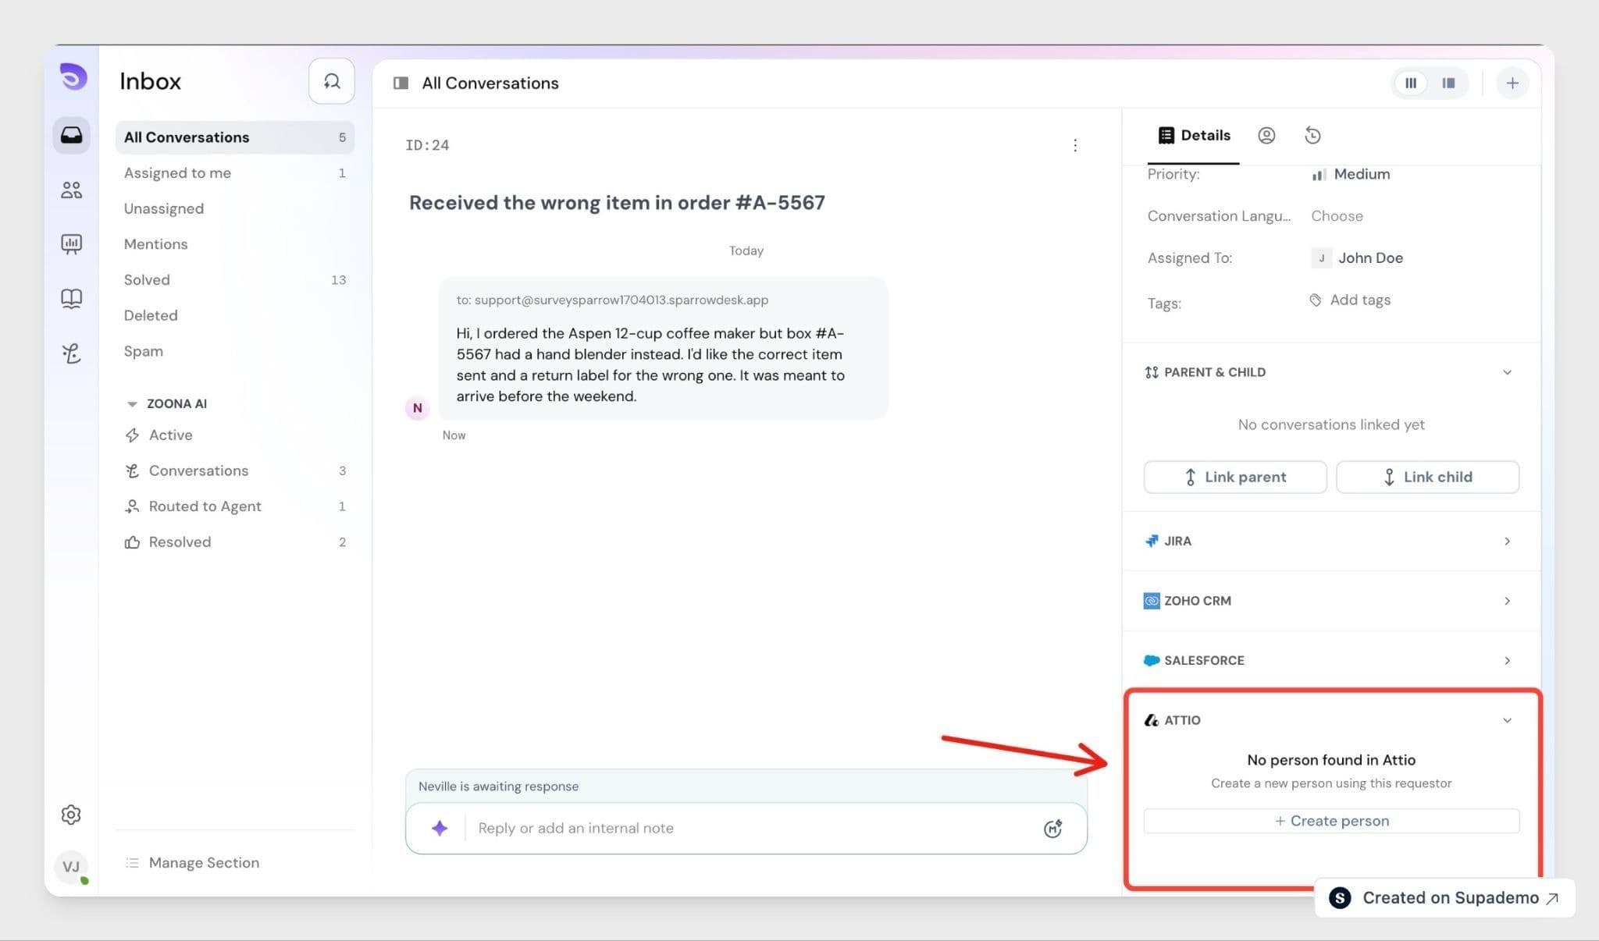
Task: Open the conversation history tab icon
Action: point(1312,136)
